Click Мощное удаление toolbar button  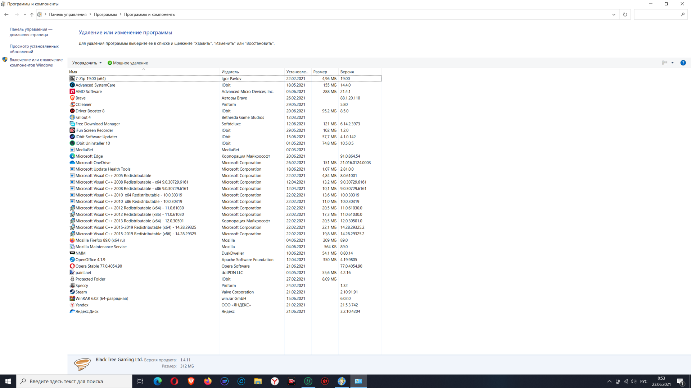tap(128, 63)
